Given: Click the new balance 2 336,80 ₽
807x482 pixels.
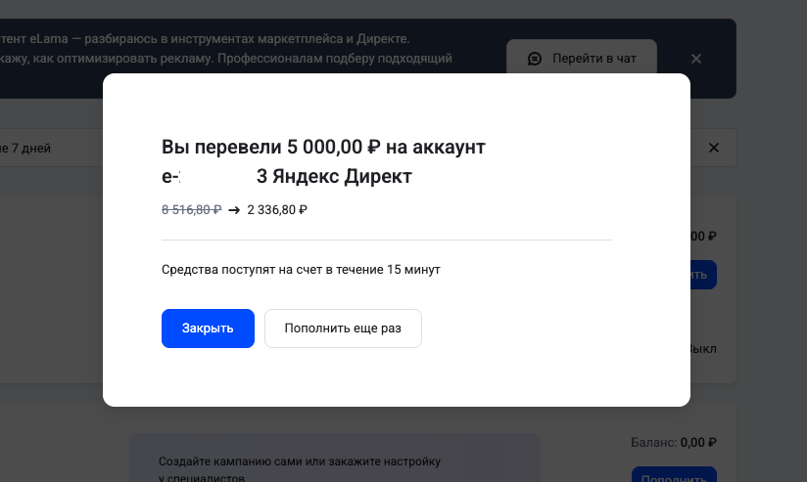Looking at the screenshot, I should coord(277,209).
